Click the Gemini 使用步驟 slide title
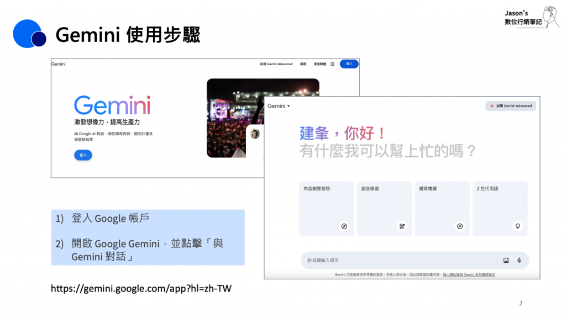566x318 pixels. click(x=128, y=35)
